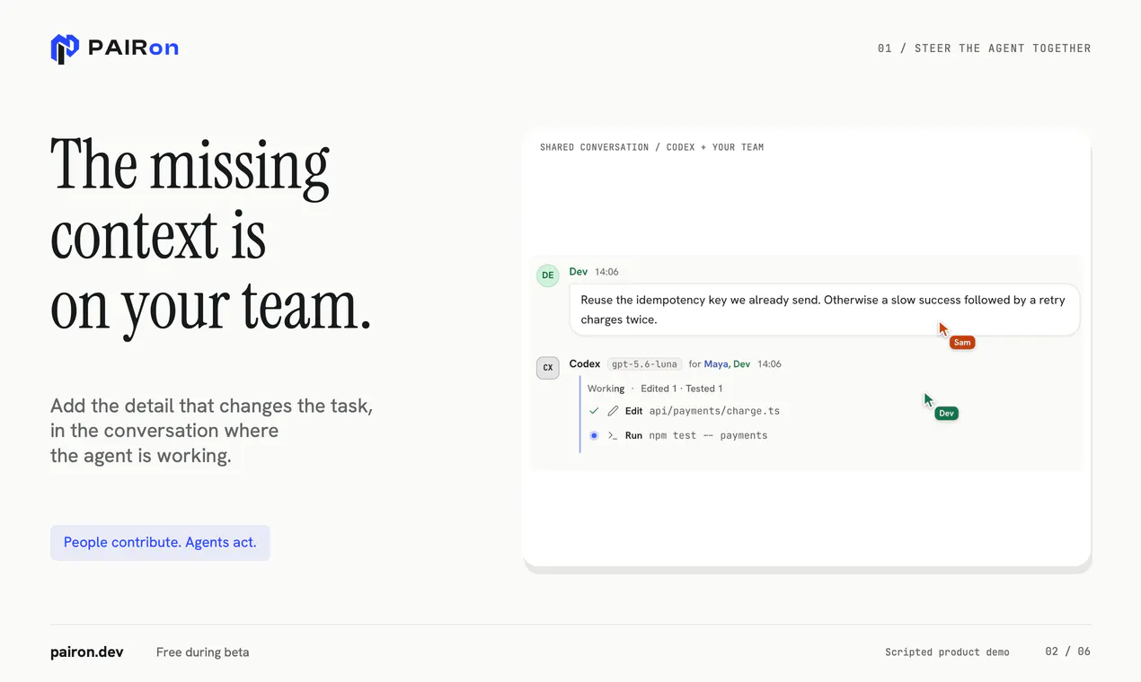Click the headline "The missing context is on your team."
Viewport: 1141px width, 682px height.
211,238
